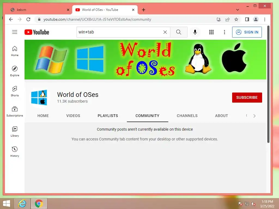
Task: Open YouTube settings three-dot menu
Action: (225, 32)
